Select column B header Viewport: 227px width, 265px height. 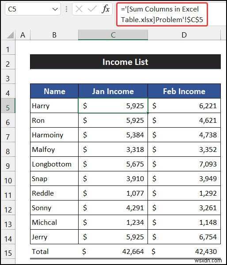pyautogui.click(x=54, y=35)
